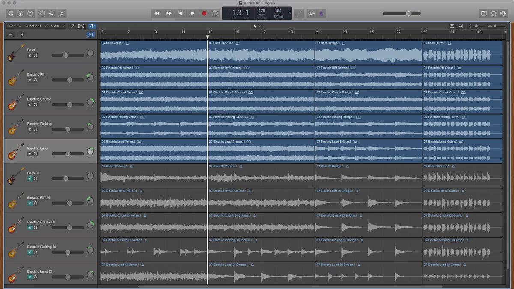Toggle Cycle mode in the transport
This screenshot has width=514, height=289.
(215, 13)
